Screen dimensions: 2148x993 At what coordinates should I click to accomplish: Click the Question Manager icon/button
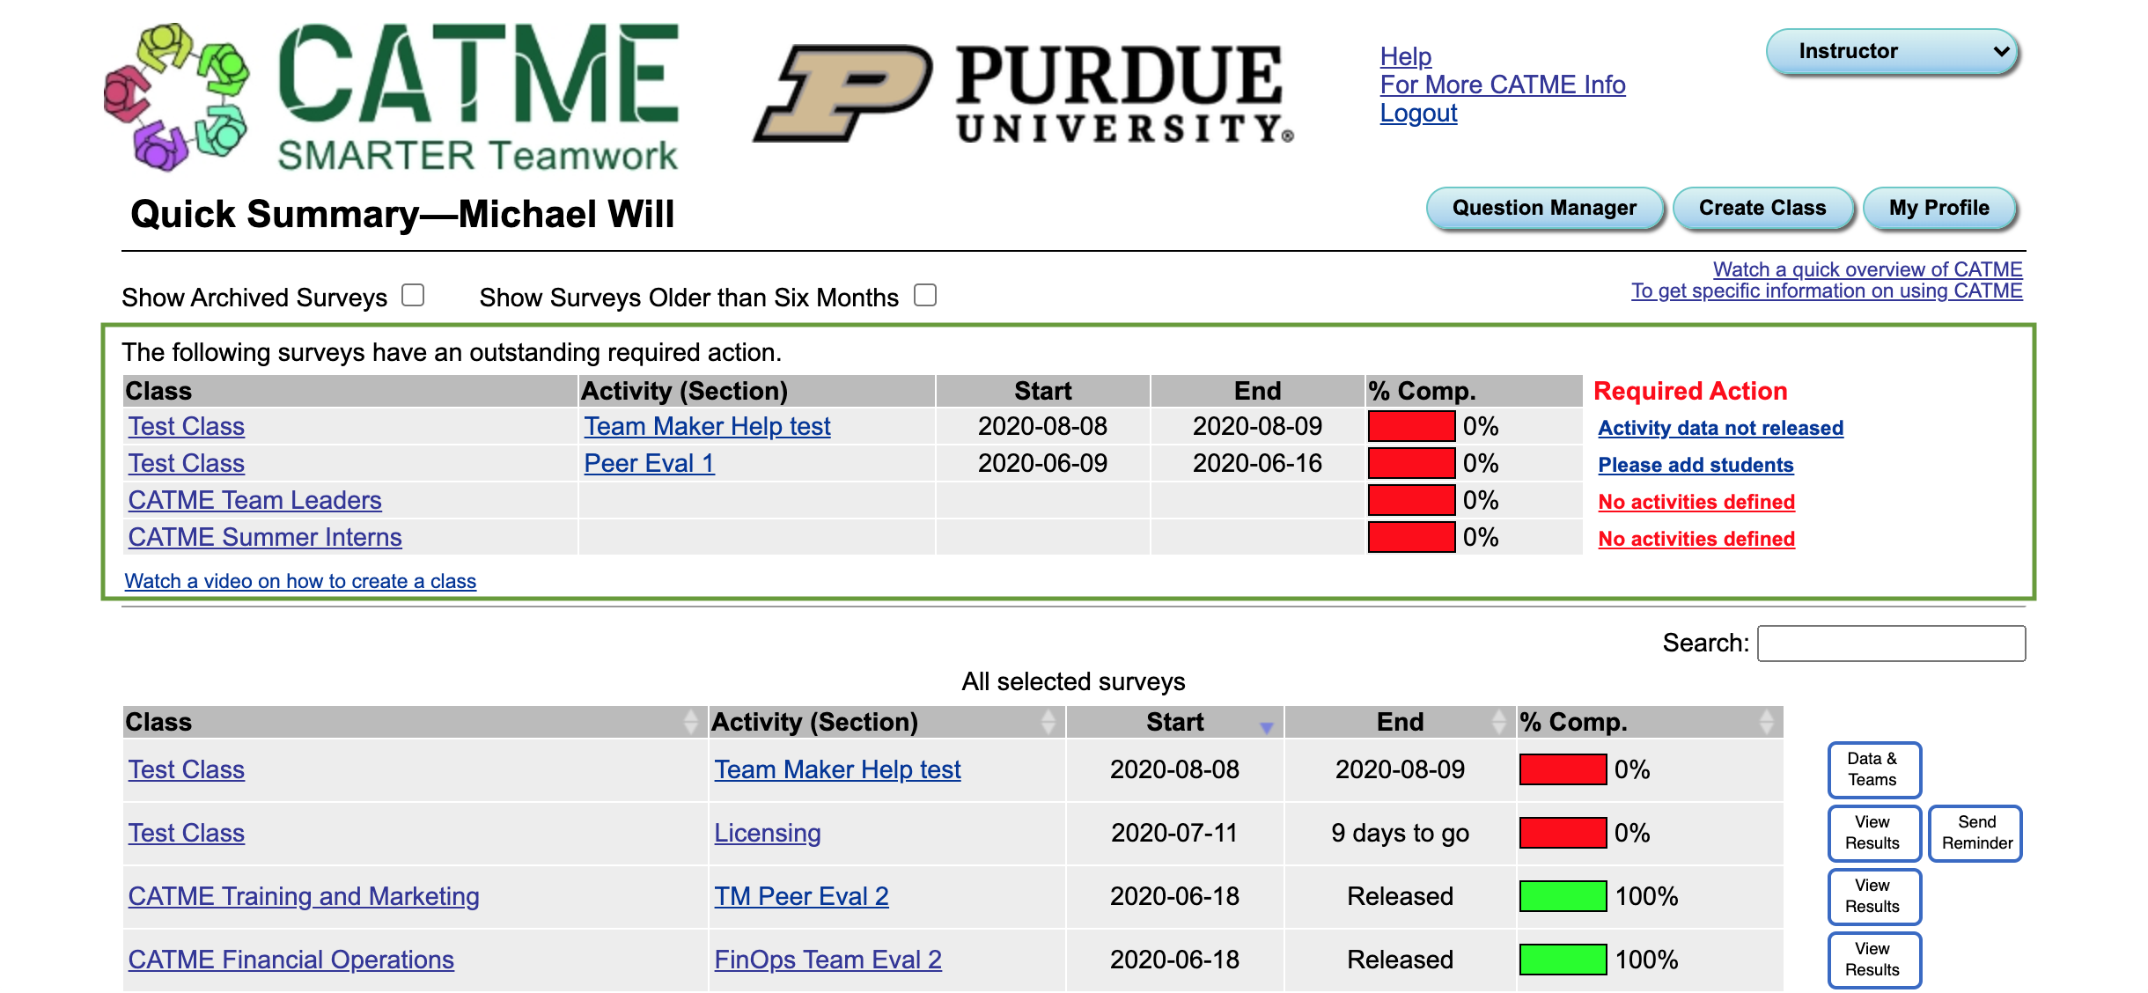(x=1542, y=208)
